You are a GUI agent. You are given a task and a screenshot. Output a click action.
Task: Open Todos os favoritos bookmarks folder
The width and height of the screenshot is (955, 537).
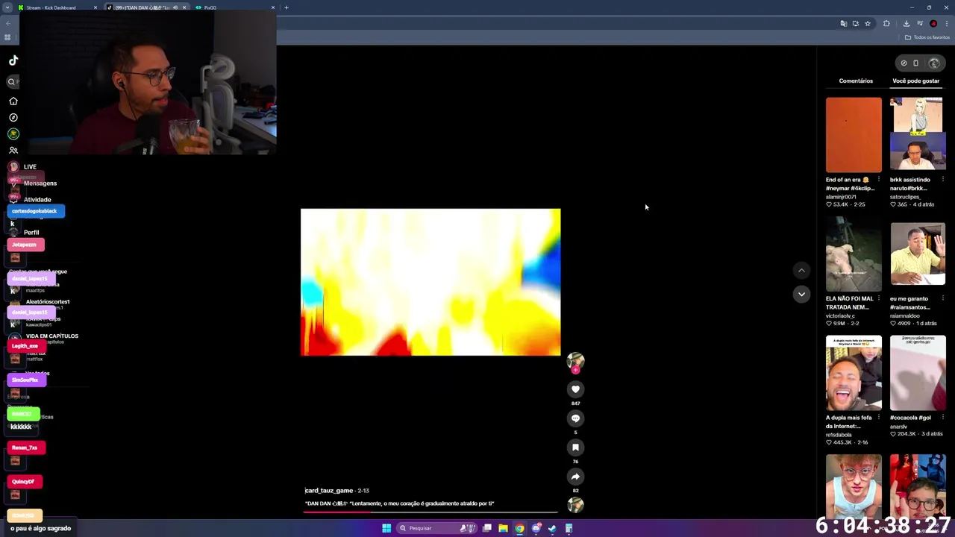(x=927, y=37)
